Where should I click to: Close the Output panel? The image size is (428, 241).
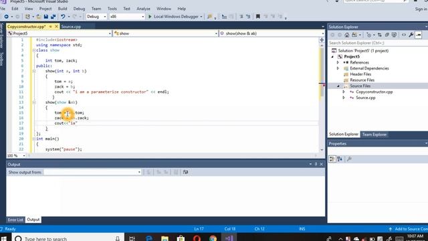click(321, 164)
